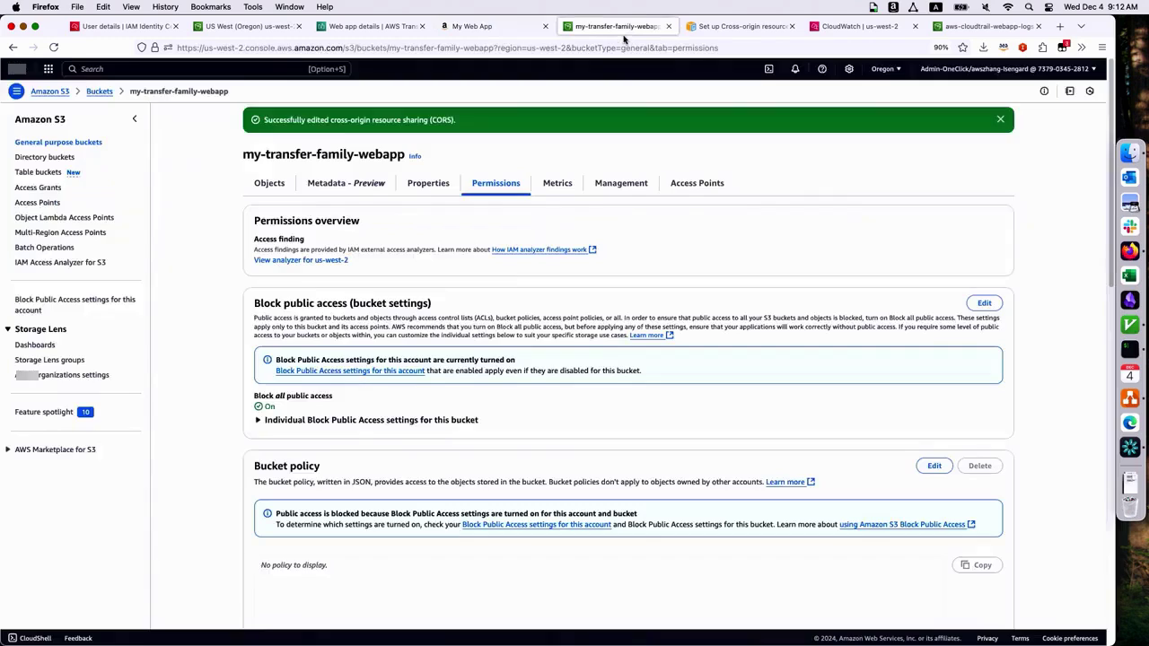Focus the AWS console search field
Screen dimensions: 1149x646
click(x=206, y=69)
